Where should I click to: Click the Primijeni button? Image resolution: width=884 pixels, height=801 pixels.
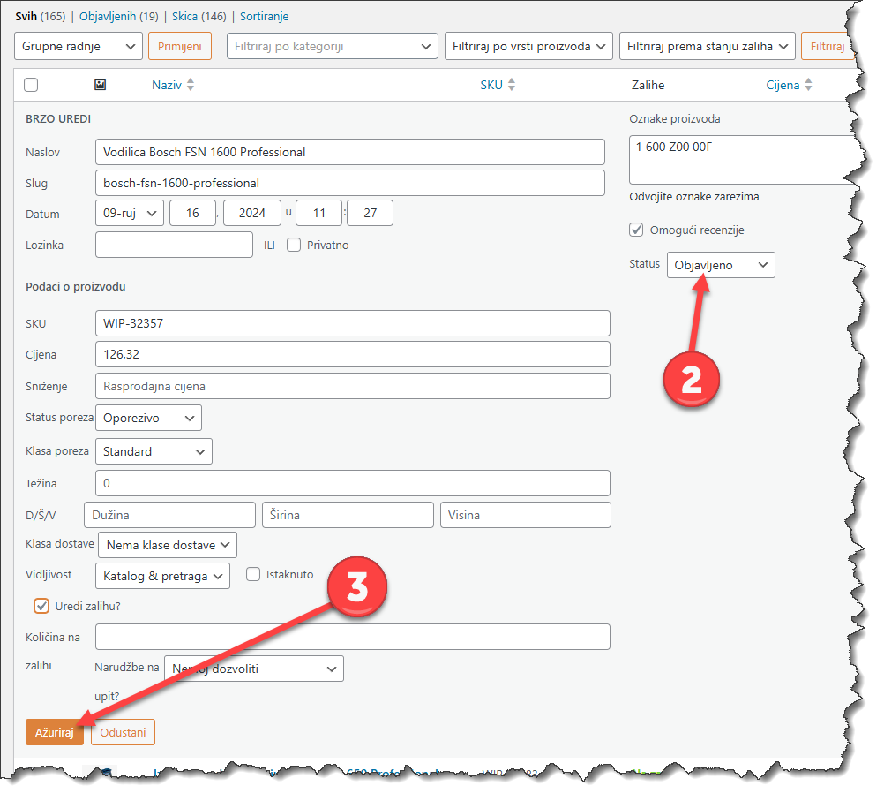[x=180, y=46]
